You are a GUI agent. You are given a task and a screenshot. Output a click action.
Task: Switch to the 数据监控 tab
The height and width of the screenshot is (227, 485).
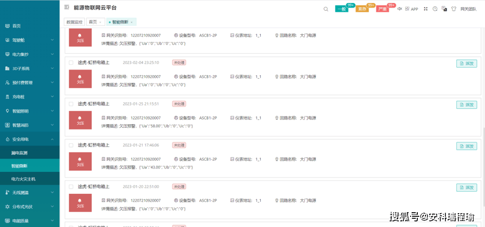coord(74,22)
